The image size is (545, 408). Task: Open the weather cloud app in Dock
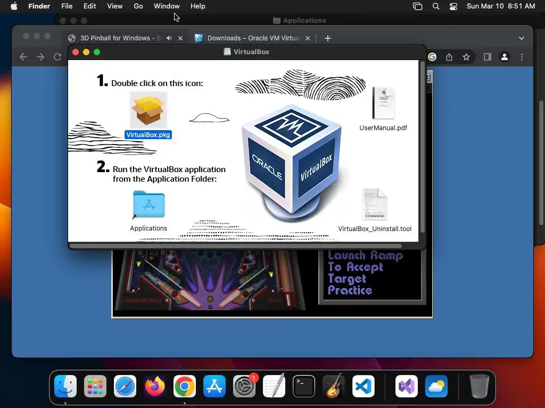(436, 386)
